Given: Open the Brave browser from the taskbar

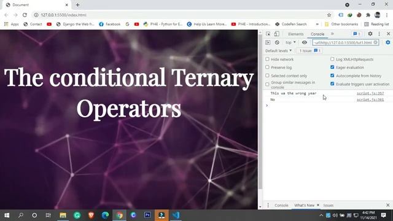Looking at the screenshot, I should [91, 215].
